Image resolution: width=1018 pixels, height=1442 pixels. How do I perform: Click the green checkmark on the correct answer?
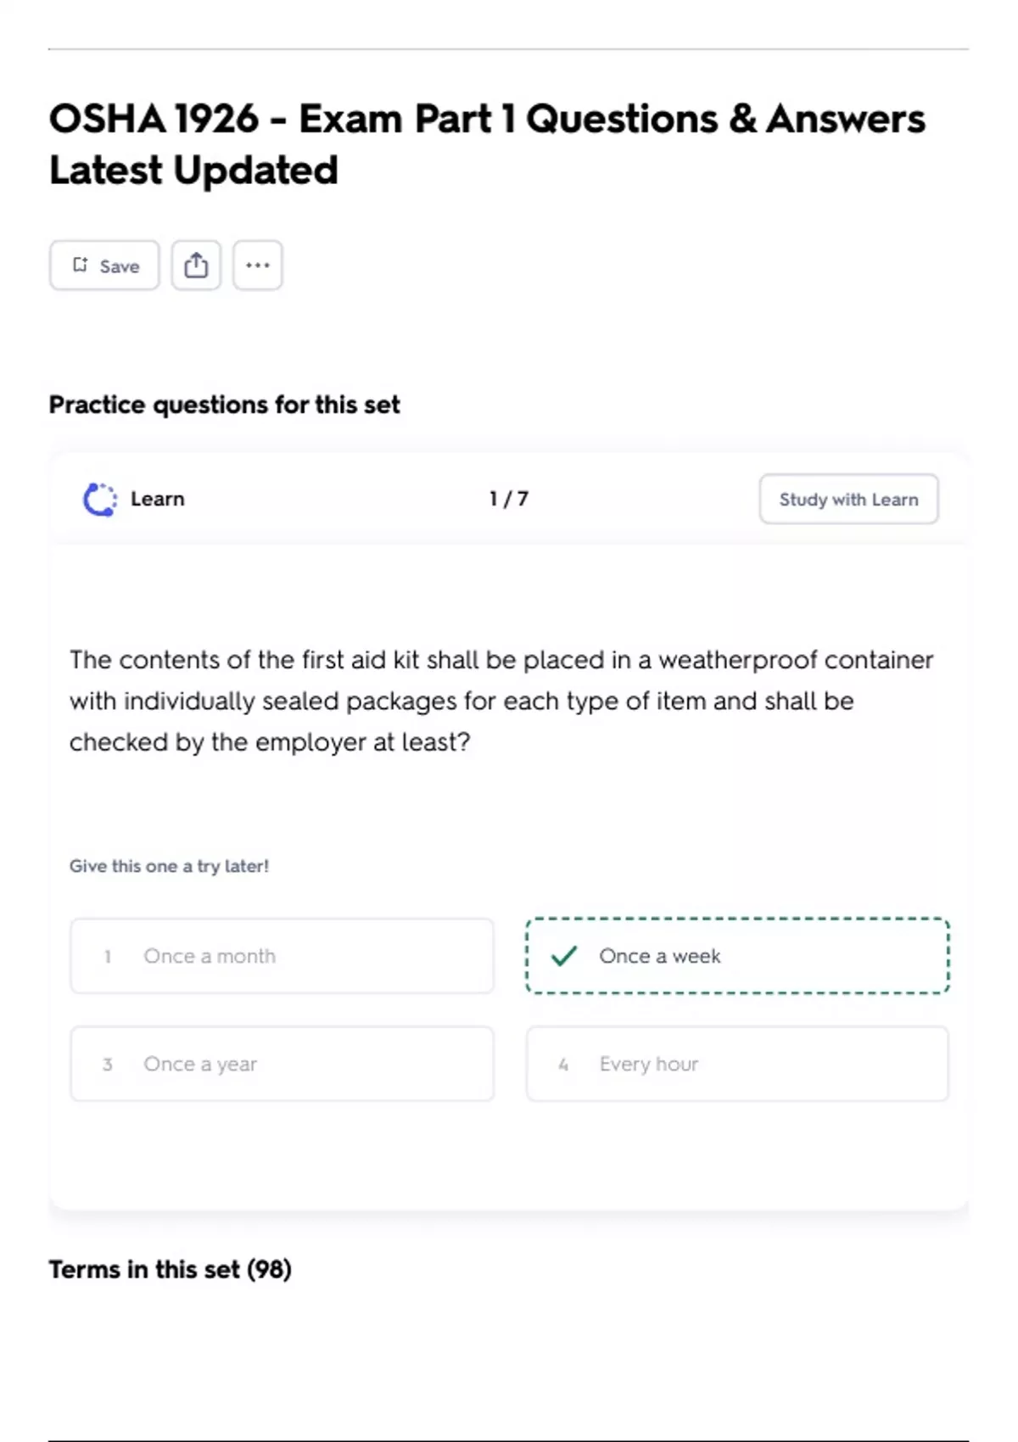564,956
